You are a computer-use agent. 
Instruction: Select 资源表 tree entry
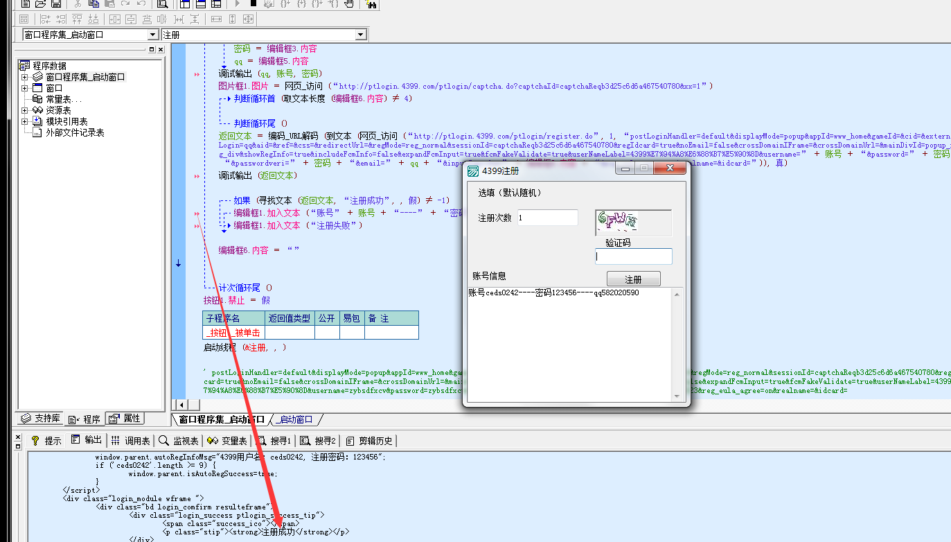coord(58,110)
